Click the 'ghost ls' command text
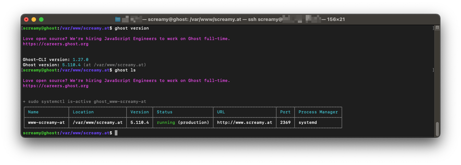Image resolution: width=461 pixels, height=165 pixels. pyautogui.click(x=125, y=70)
